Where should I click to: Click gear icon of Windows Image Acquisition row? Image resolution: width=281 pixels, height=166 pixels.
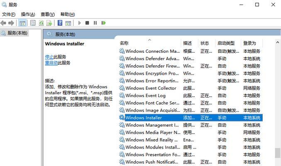point(122,110)
